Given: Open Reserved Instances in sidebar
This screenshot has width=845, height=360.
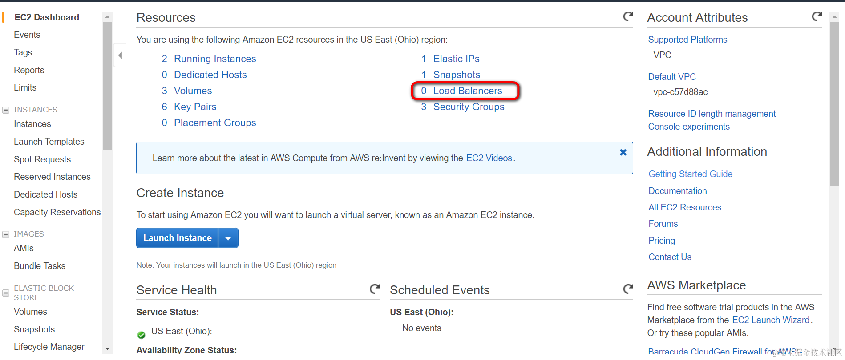Looking at the screenshot, I should [x=52, y=177].
